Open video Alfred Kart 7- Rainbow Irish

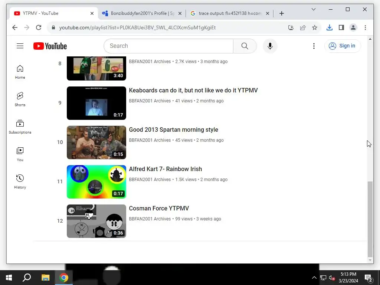pos(165,169)
